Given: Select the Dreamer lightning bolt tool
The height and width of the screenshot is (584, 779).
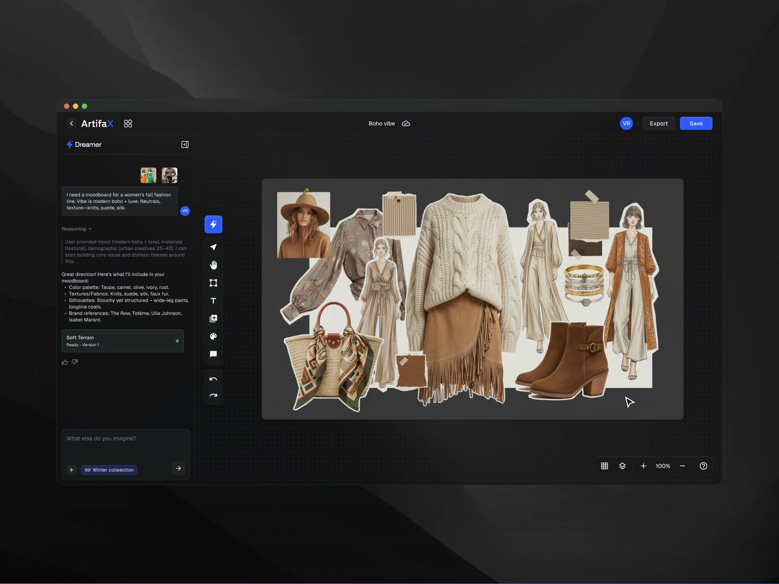Looking at the screenshot, I should tap(213, 224).
